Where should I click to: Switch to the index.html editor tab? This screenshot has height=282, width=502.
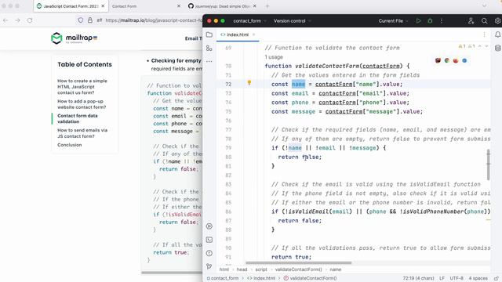pyautogui.click(x=237, y=34)
